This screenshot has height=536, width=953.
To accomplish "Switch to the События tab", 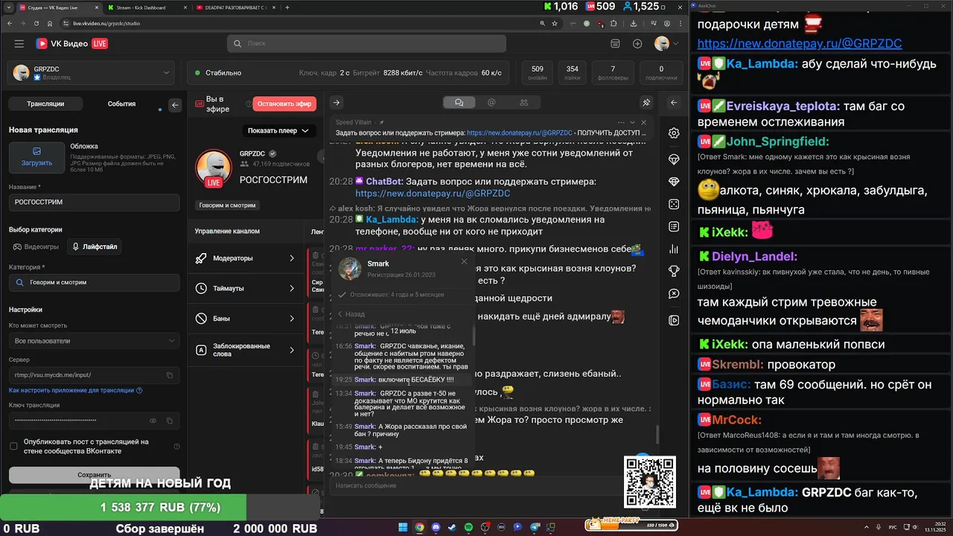I will click(121, 104).
